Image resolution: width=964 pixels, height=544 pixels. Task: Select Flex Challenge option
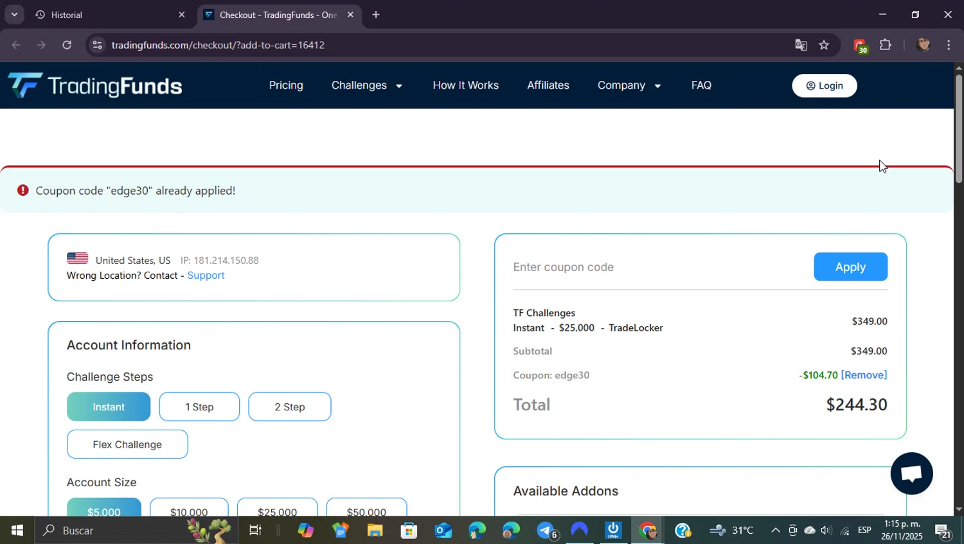tap(127, 444)
